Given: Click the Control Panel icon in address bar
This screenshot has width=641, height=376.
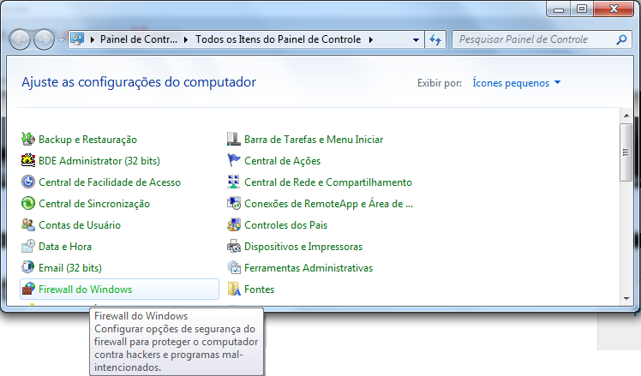Looking at the screenshot, I should 77,39.
